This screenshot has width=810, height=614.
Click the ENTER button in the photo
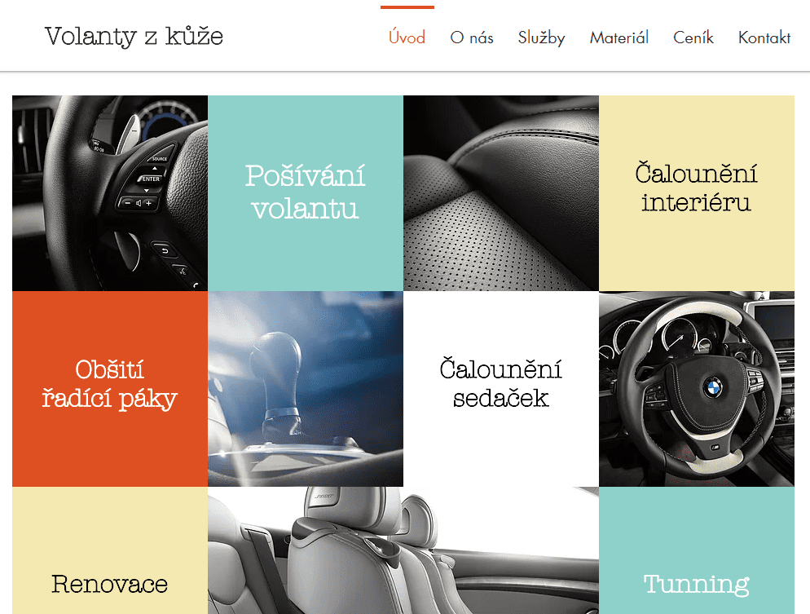coord(150,179)
